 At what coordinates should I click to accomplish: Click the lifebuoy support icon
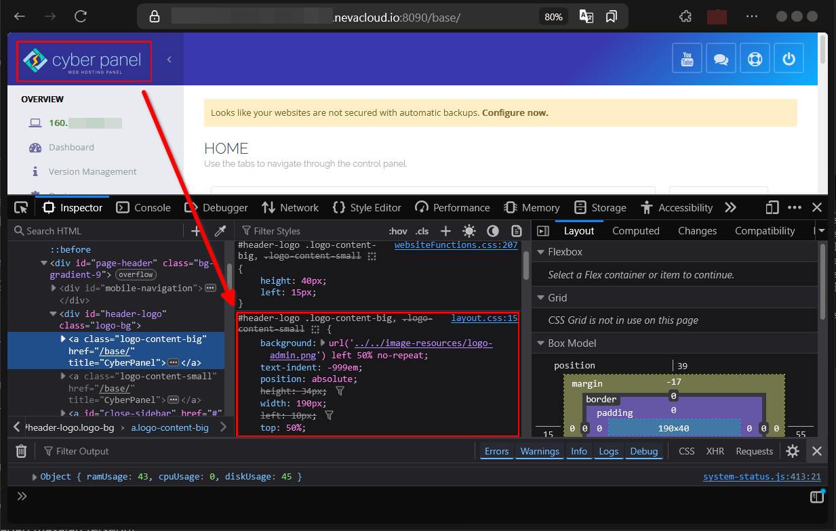pos(755,58)
